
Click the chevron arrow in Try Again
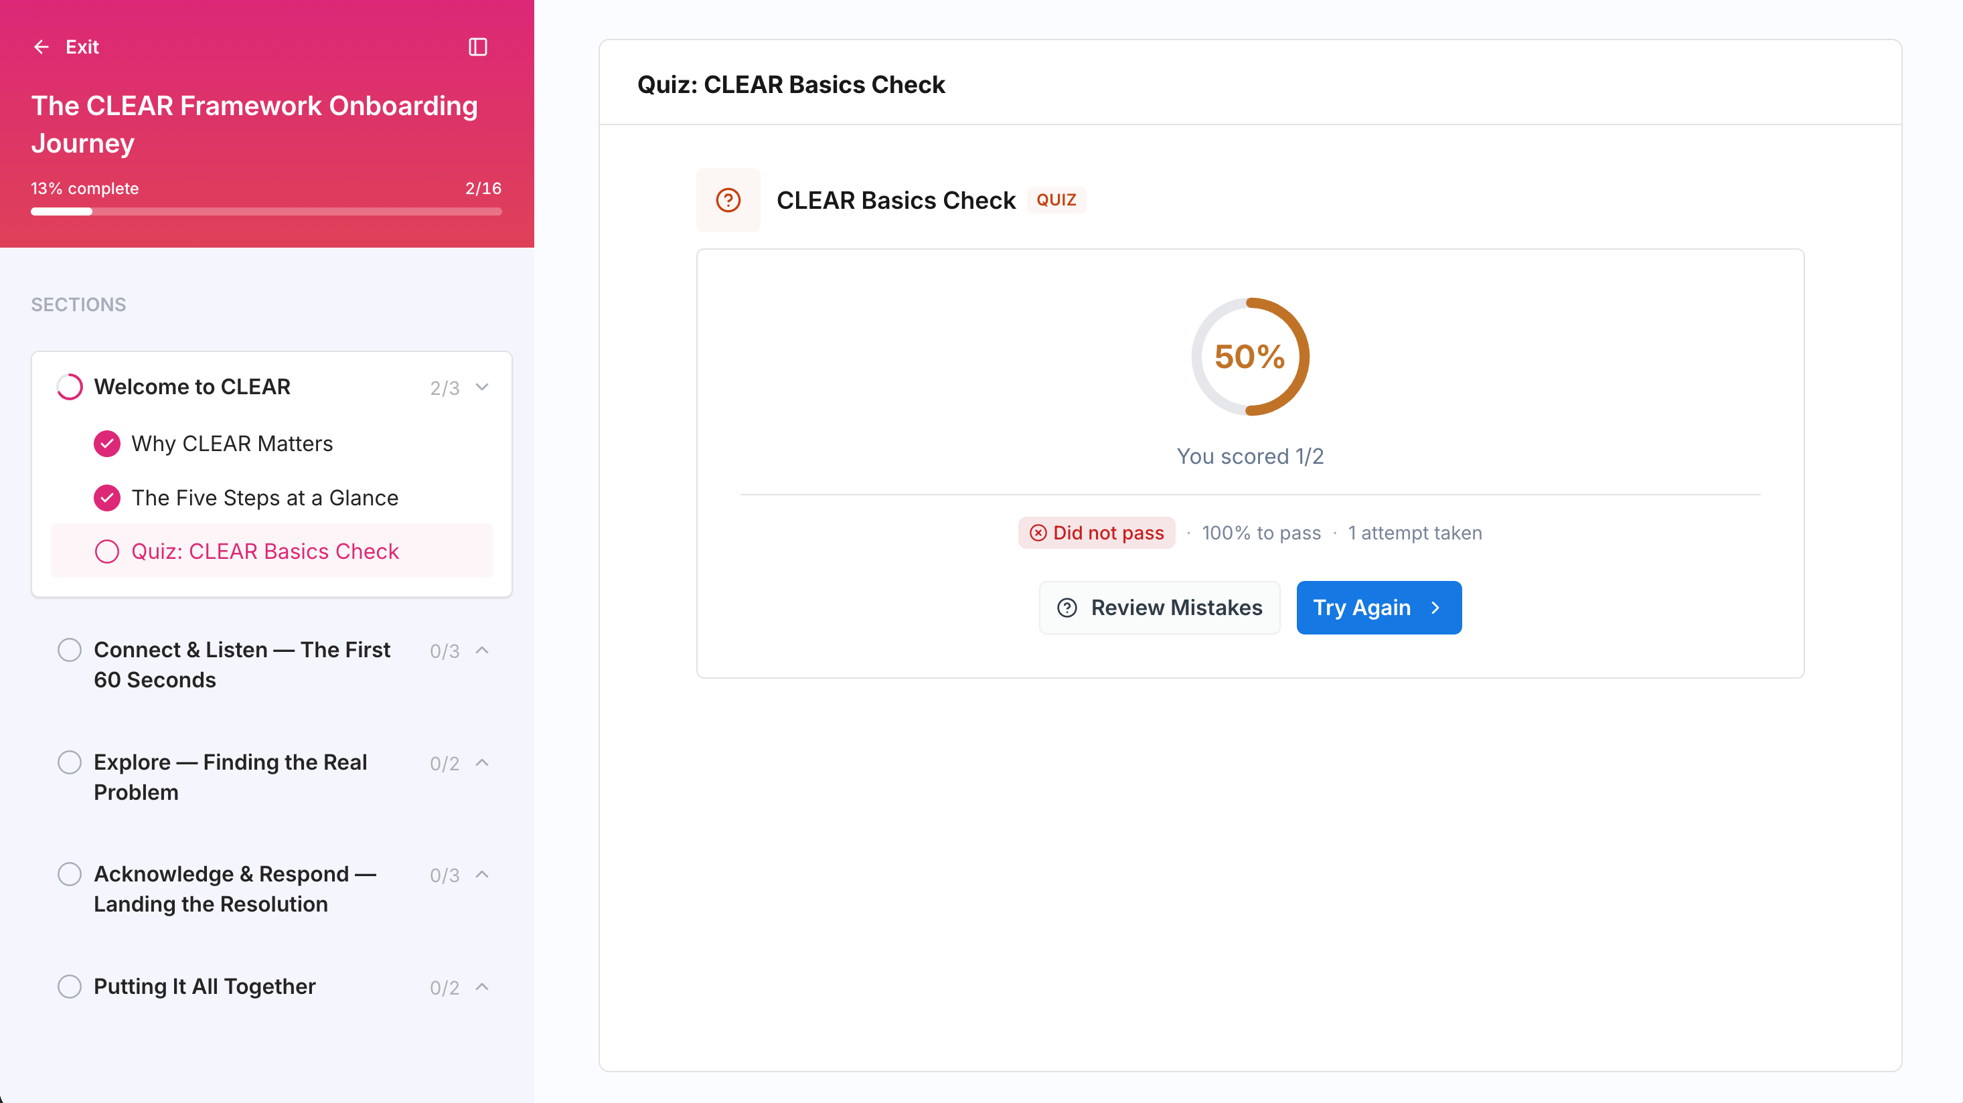[1435, 608]
